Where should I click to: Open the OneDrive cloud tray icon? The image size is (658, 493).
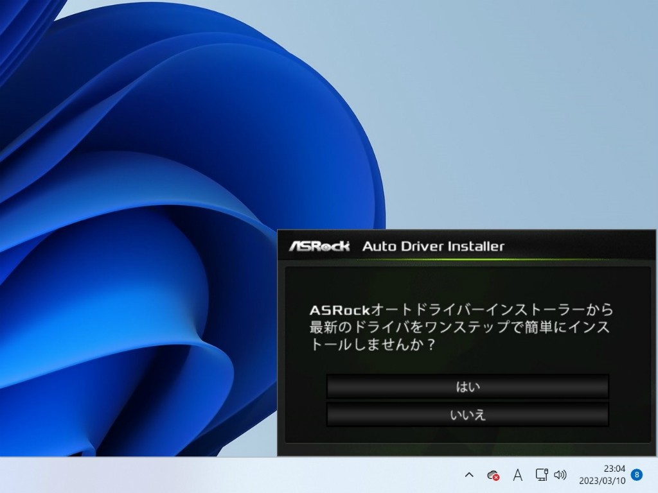click(492, 474)
